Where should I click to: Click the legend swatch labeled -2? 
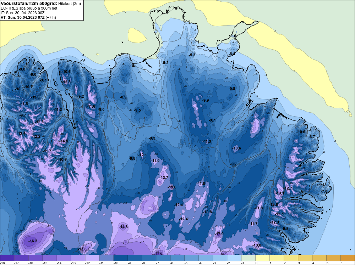pos(234,258)
